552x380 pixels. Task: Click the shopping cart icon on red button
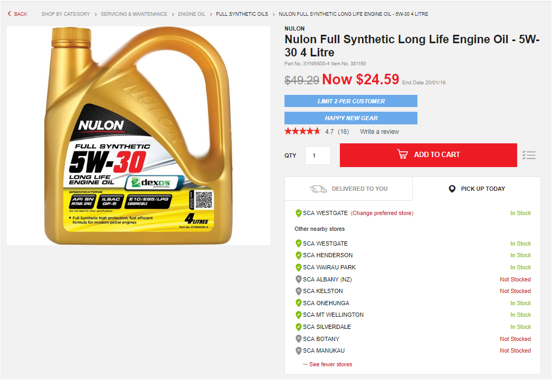point(402,154)
